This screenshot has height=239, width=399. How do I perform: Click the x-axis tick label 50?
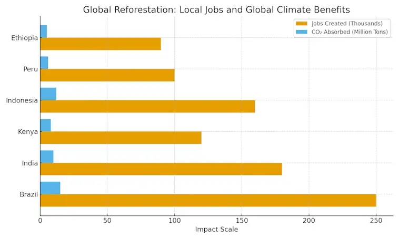coord(107,221)
